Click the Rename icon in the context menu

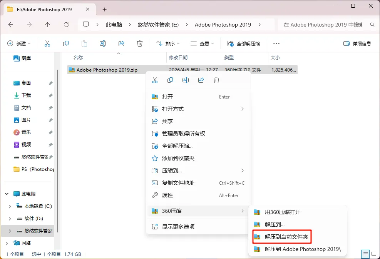click(x=186, y=80)
